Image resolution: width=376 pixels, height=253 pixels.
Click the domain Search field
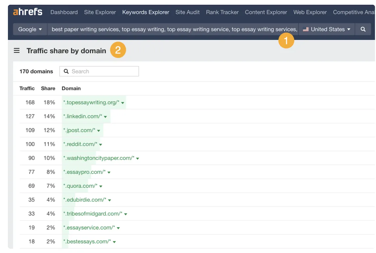[99, 71]
